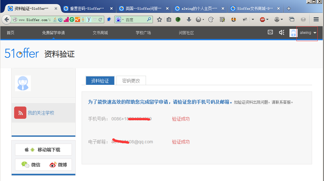Click the red RSS feed icon
324x181 pixels.
coord(20,112)
